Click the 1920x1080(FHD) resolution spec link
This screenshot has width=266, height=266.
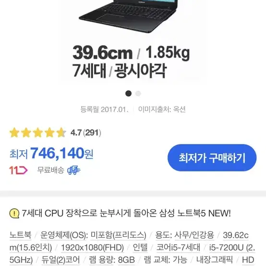pyautogui.click(x=92, y=248)
